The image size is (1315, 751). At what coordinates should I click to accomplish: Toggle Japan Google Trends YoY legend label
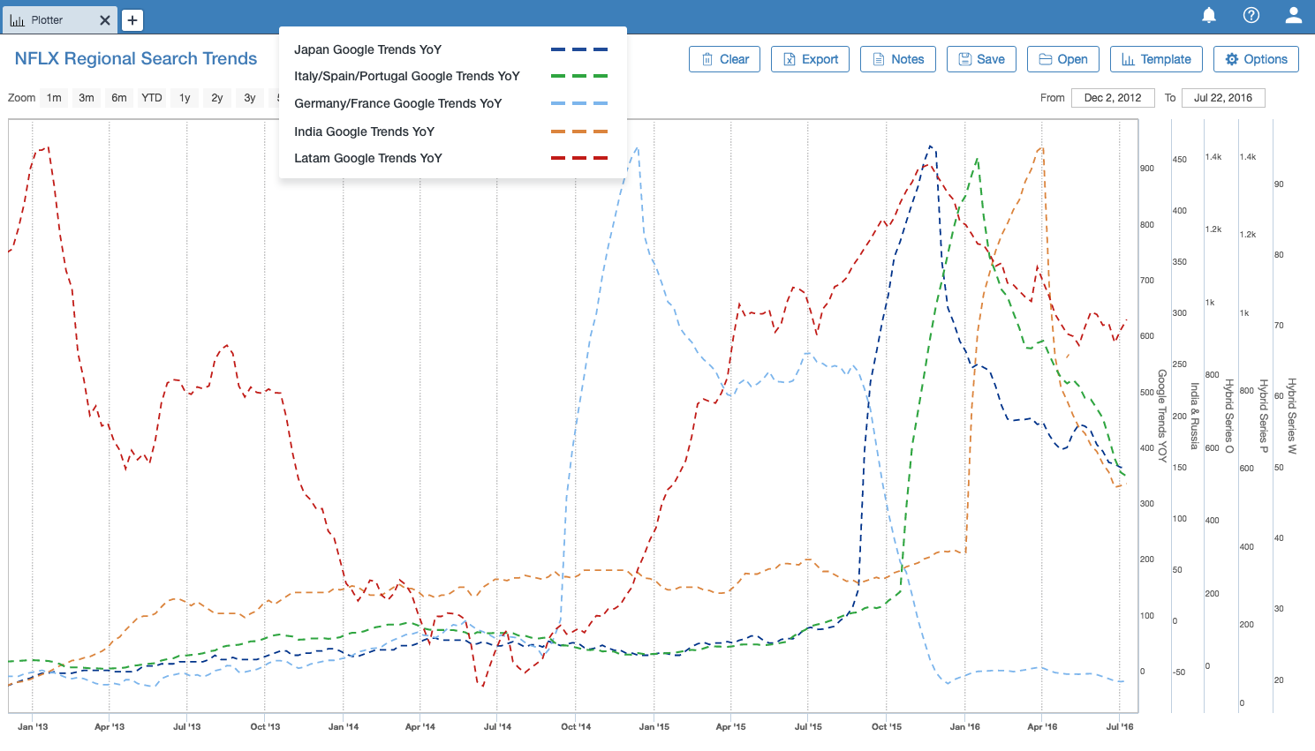(x=367, y=49)
